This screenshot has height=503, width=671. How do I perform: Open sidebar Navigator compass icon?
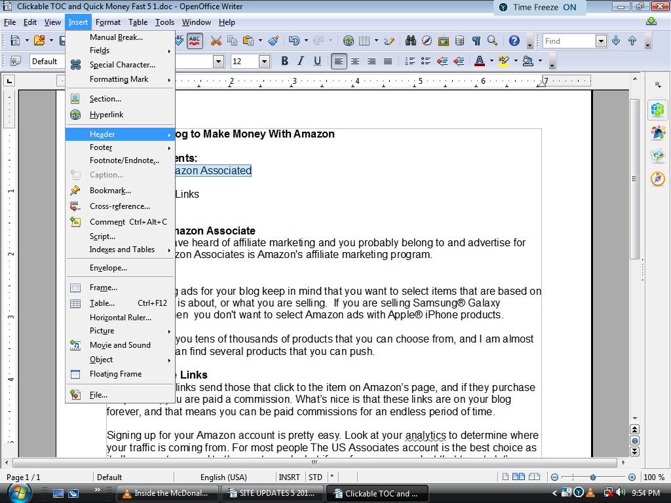click(658, 178)
